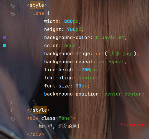Click the no-repeat value
The width and height of the screenshot is (149, 139).
[112, 62]
